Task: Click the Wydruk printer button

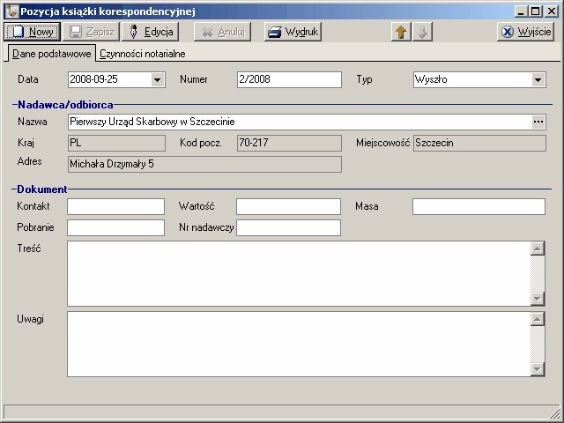Action: coord(293,32)
